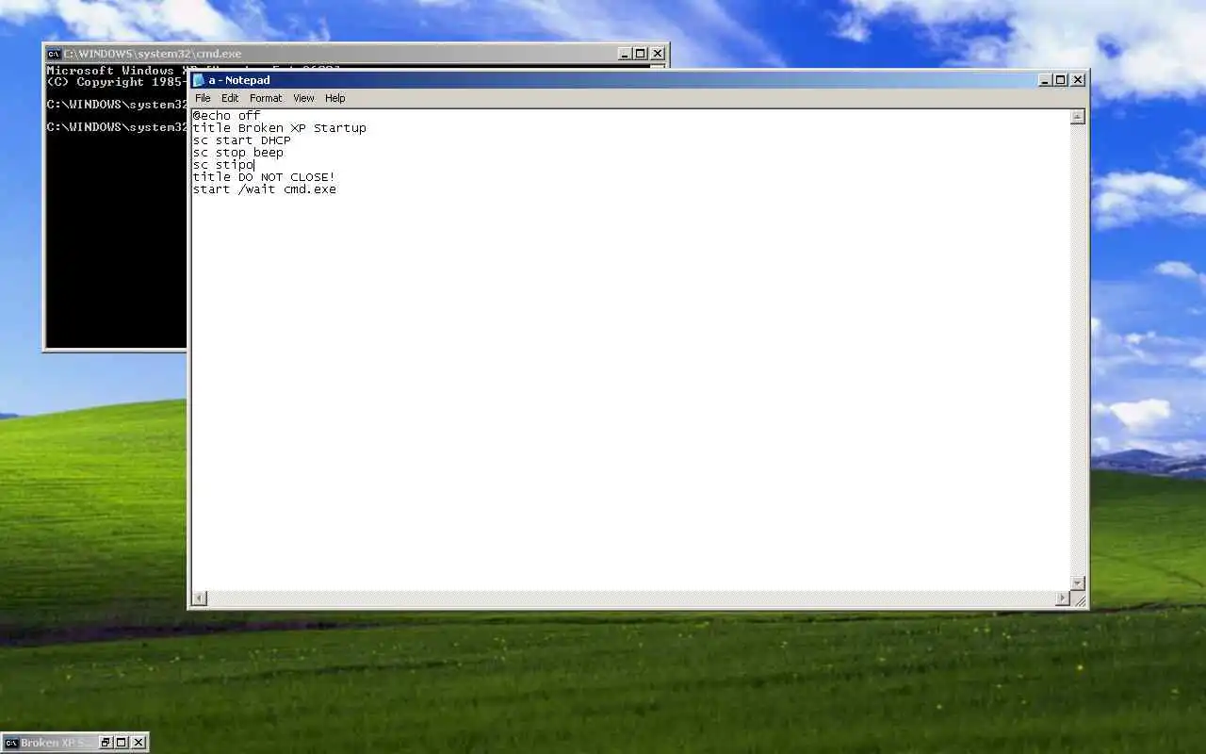
Task: Place cursor in 'sc stipo' line
Action: click(x=222, y=165)
